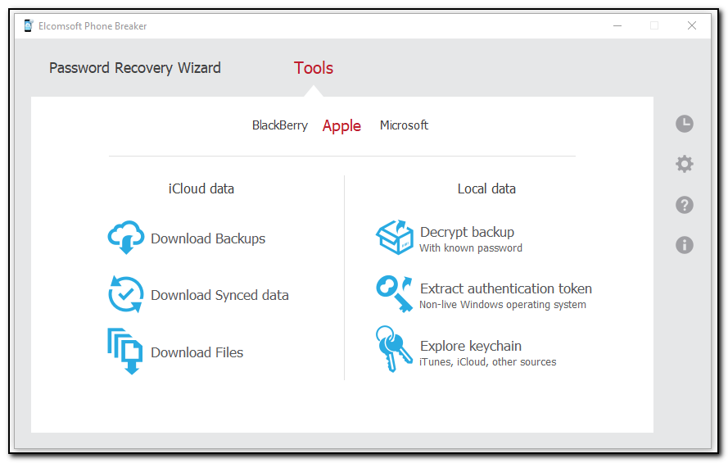Image resolution: width=728 pixels, height=463 pixels.
Task: Show about info via the info icon
Action: click(685, 245)
